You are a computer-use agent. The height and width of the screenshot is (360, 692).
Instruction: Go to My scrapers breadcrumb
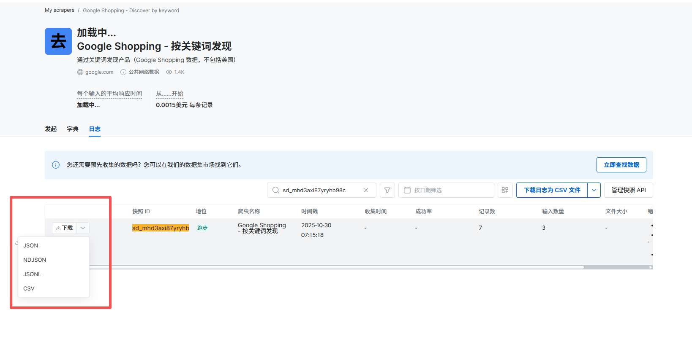60,10
